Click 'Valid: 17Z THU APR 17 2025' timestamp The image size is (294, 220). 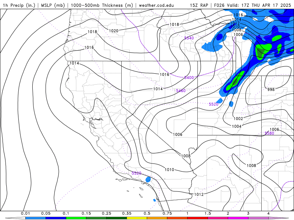tap(259, 5)
